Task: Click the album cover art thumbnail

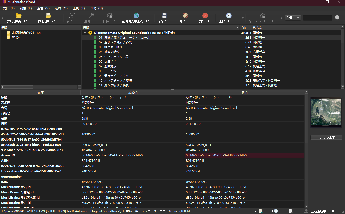Action: click(326, 112)
